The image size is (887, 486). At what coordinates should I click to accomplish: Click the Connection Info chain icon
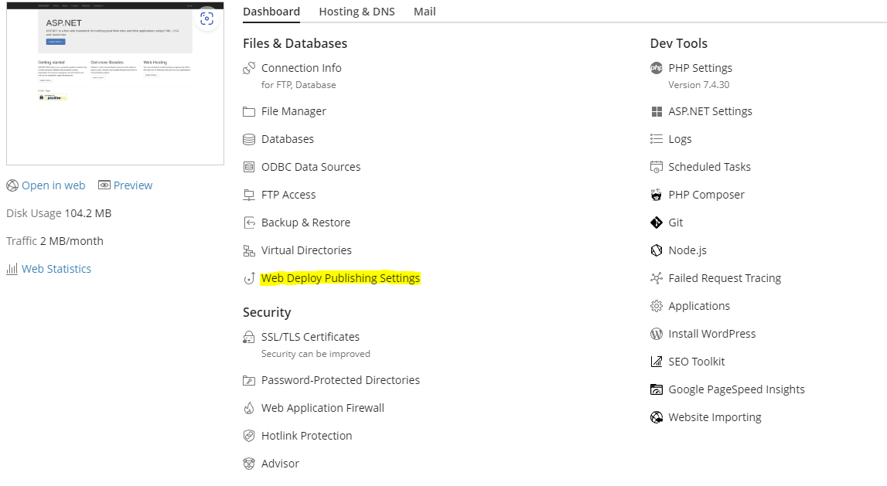coord(249,68)
